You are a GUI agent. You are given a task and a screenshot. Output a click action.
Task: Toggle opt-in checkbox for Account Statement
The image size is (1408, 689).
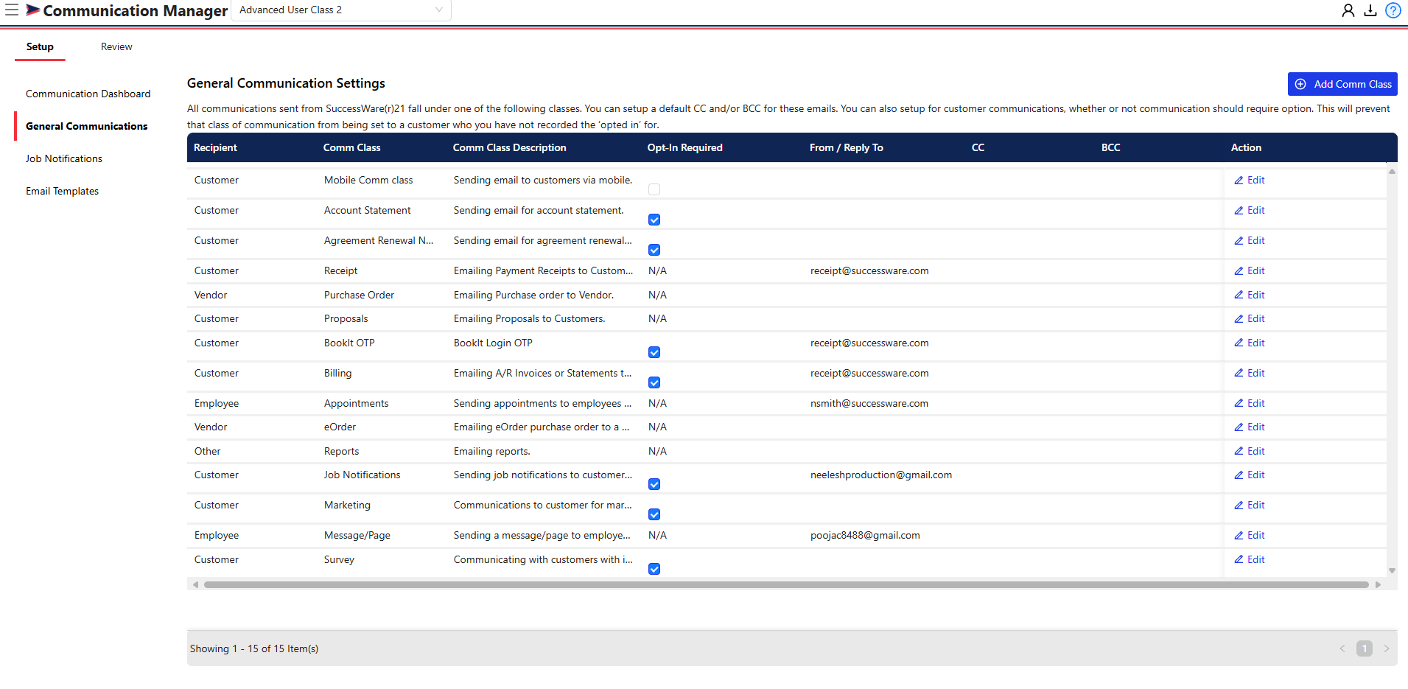(654, 220)
